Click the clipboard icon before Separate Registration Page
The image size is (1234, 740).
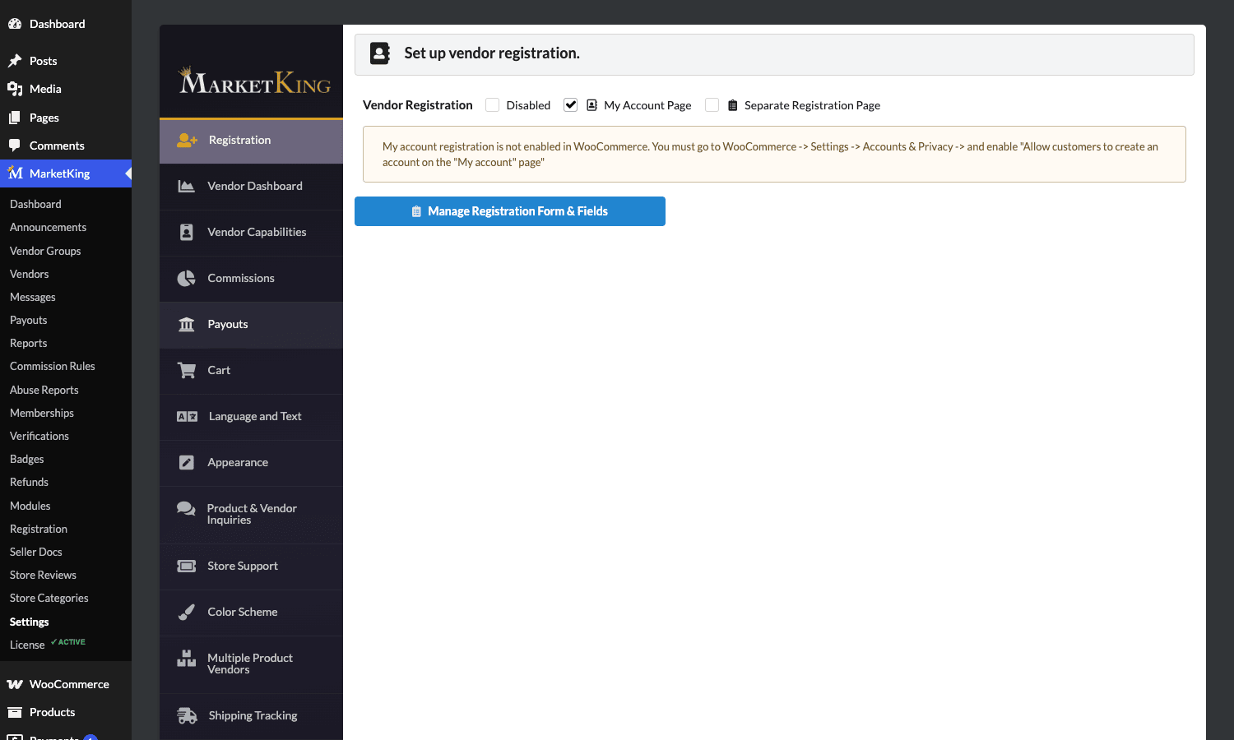pos(732,105)
